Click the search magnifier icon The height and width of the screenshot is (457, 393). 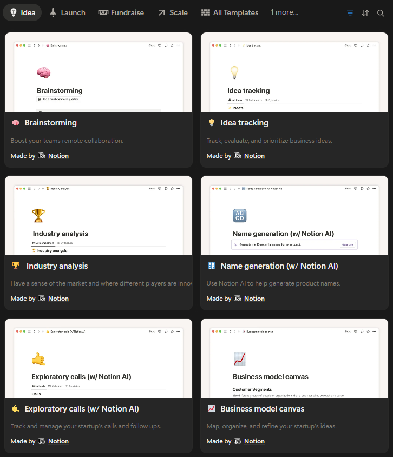click(x=381, y=13)
